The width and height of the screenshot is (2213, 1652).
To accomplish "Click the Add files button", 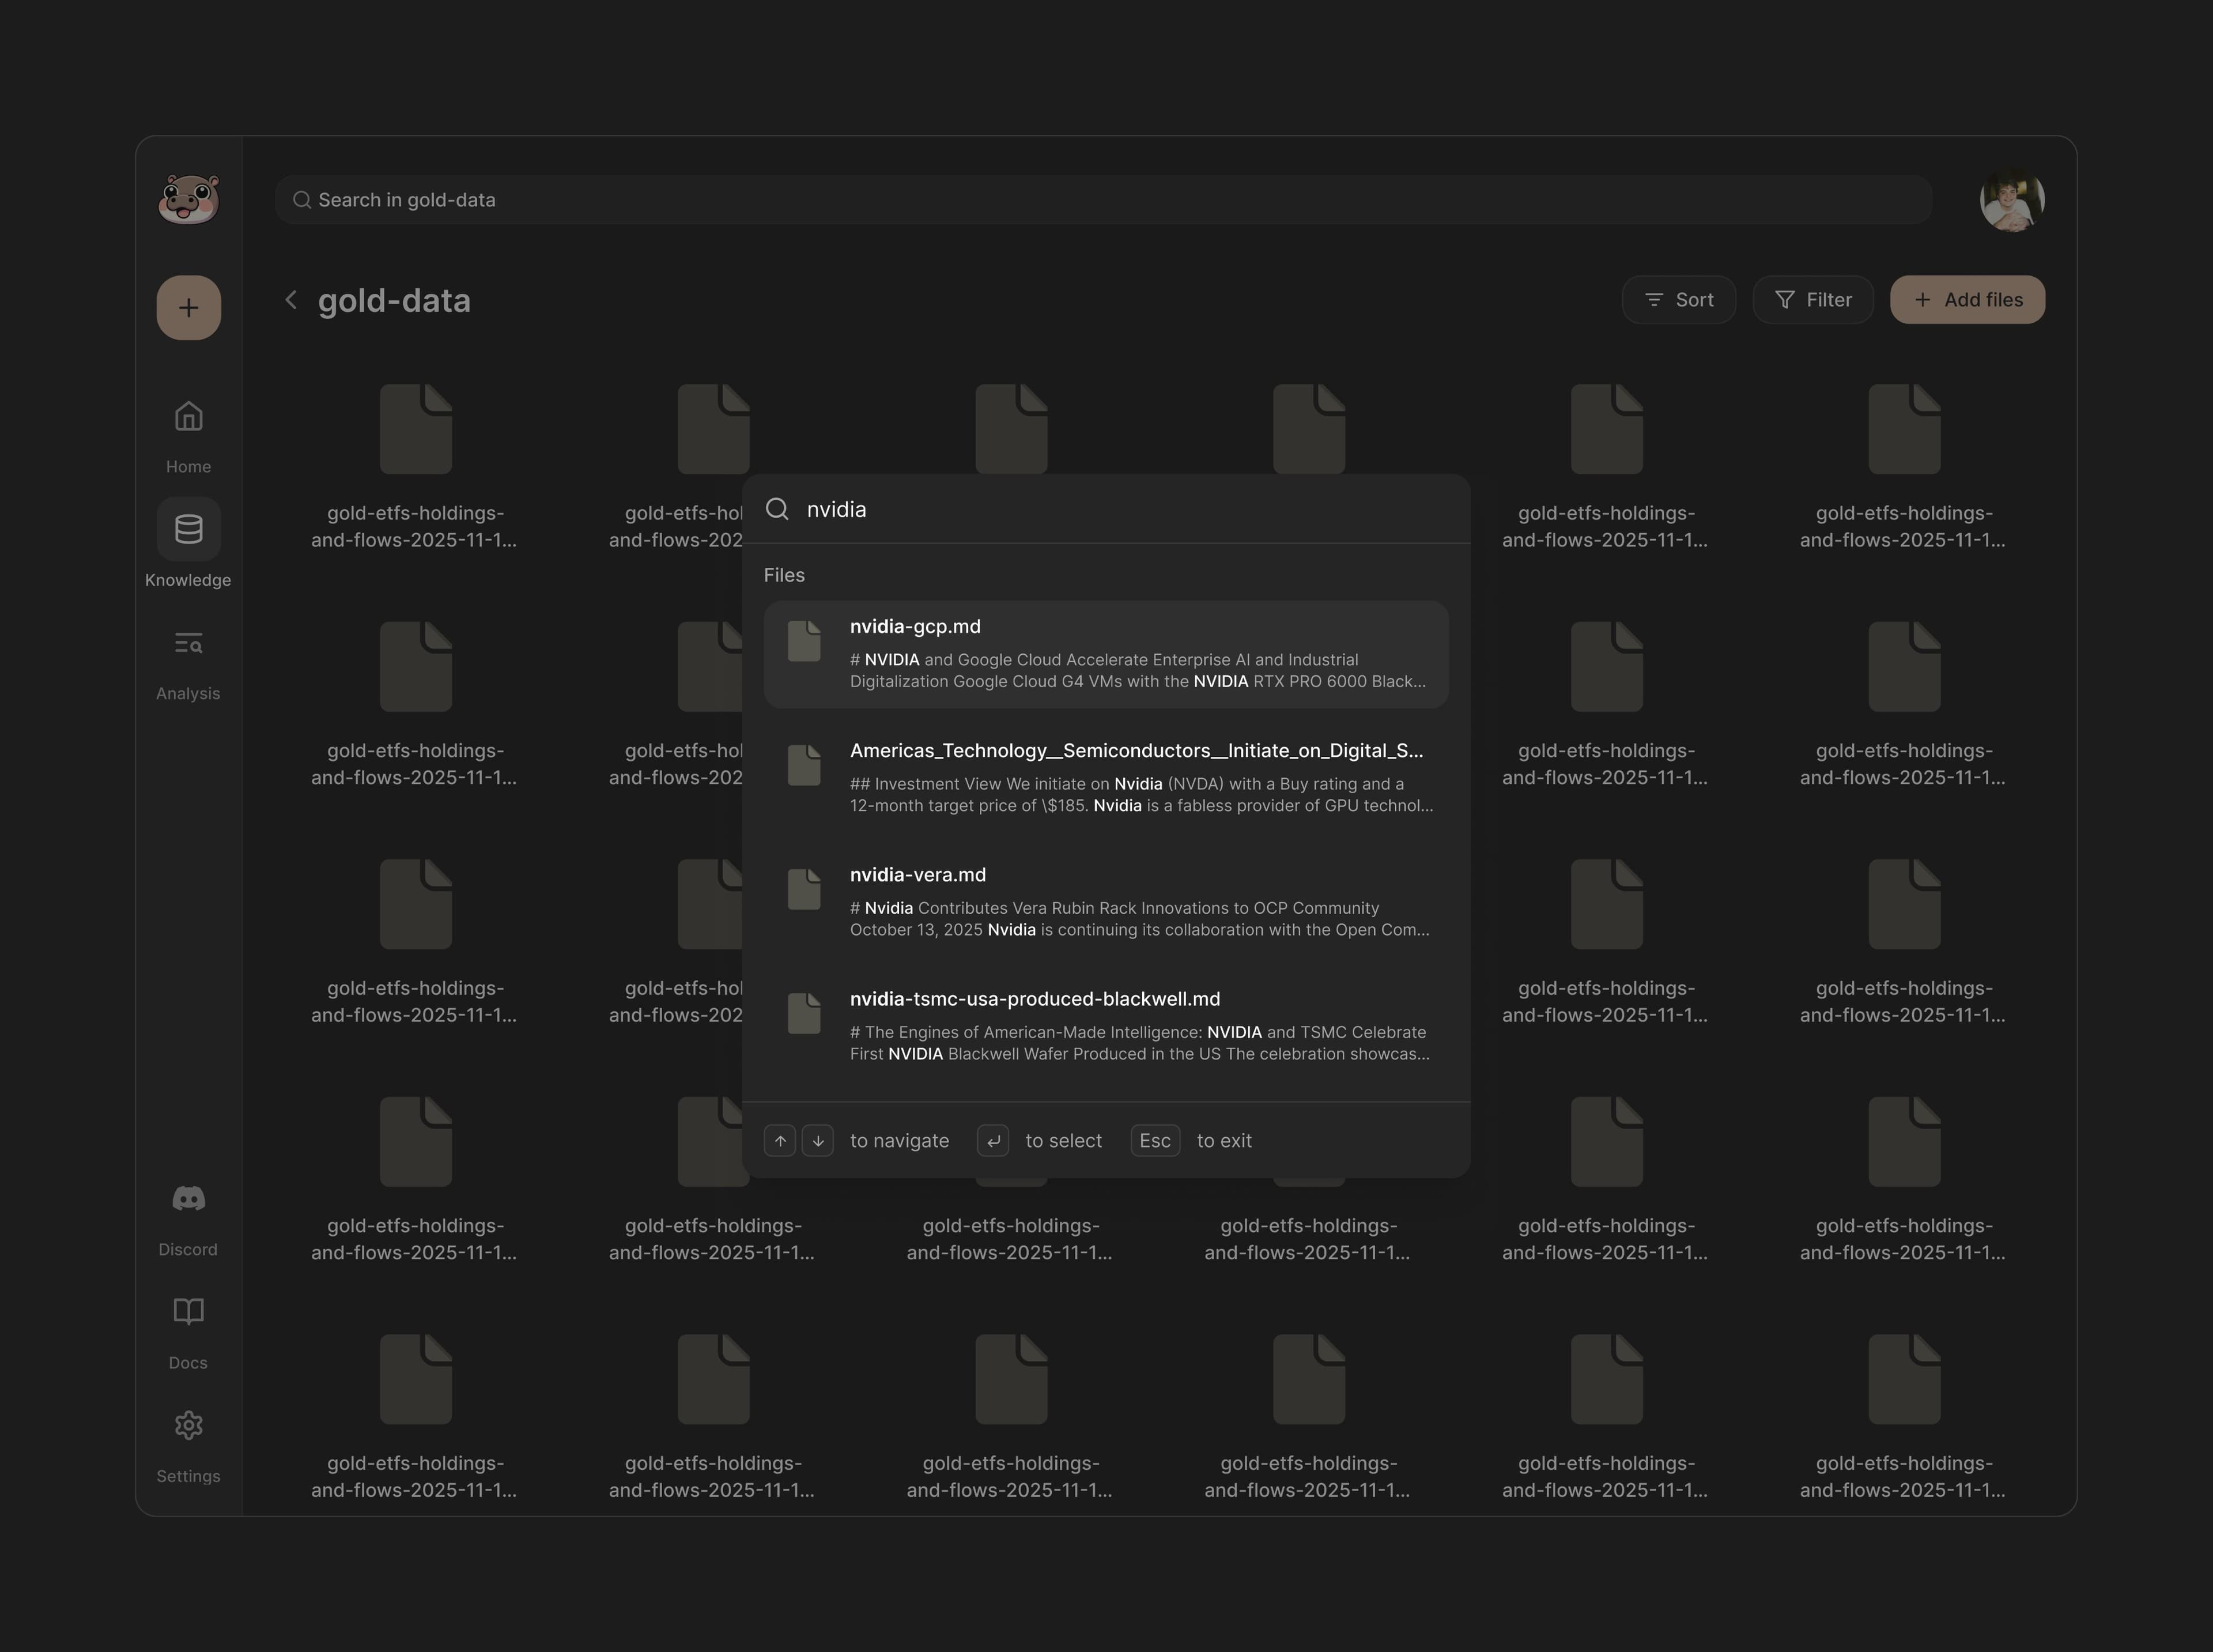I will click(1967, 300).
